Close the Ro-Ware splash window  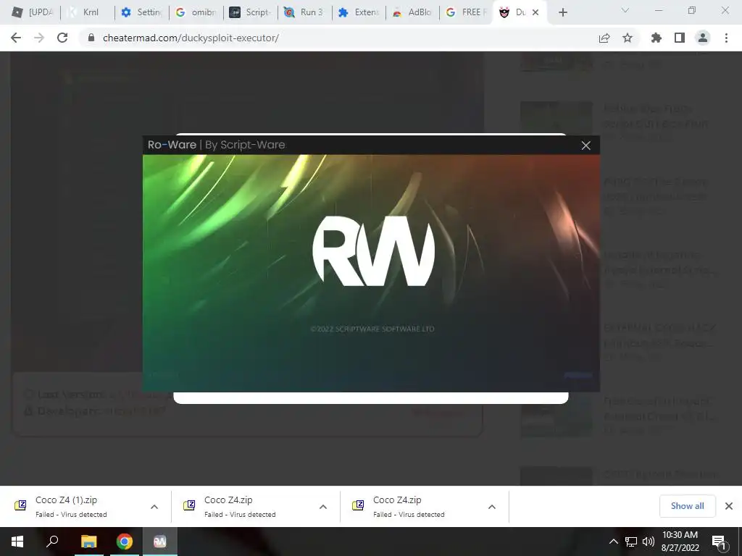point(585,146)
